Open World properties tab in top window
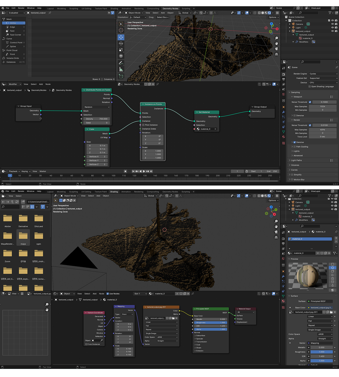 coord(283,94)
